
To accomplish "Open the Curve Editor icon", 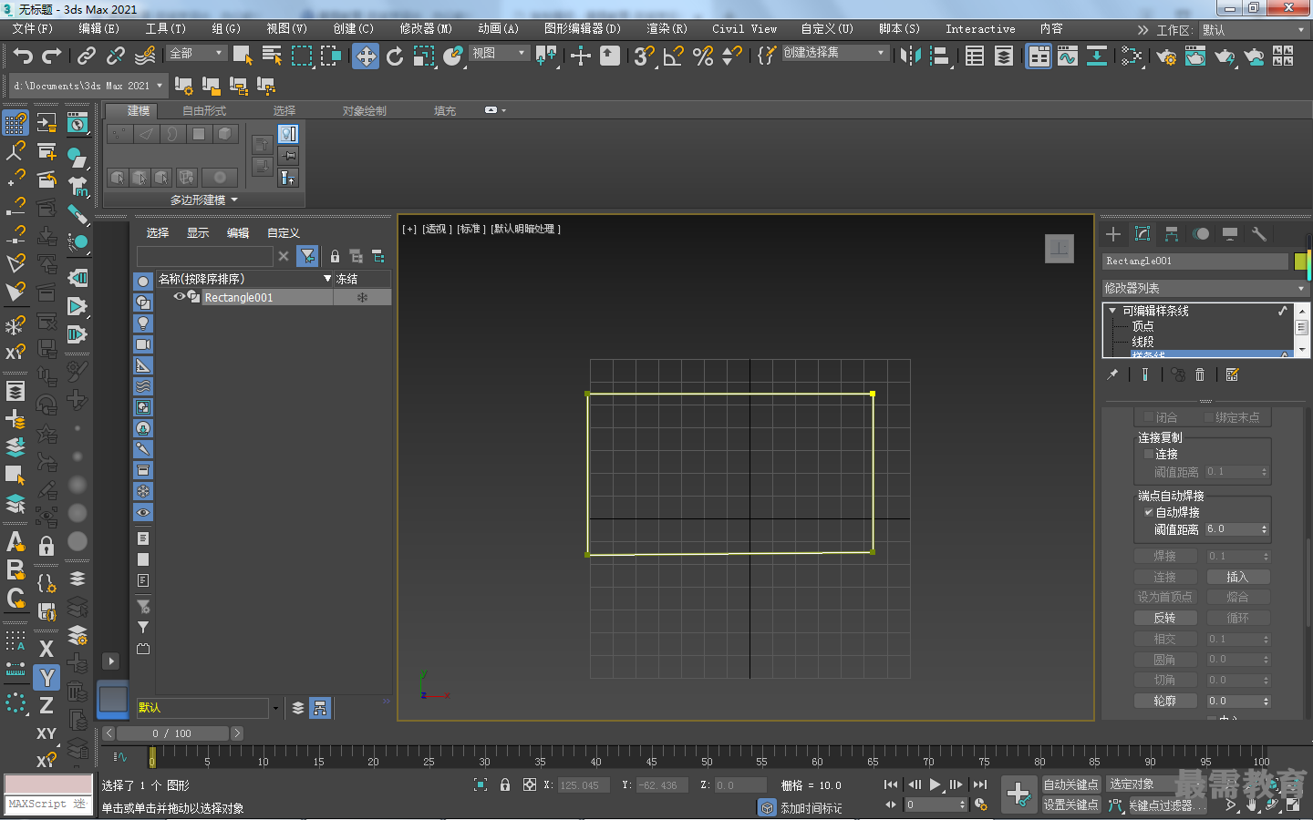I will 1068,56.
